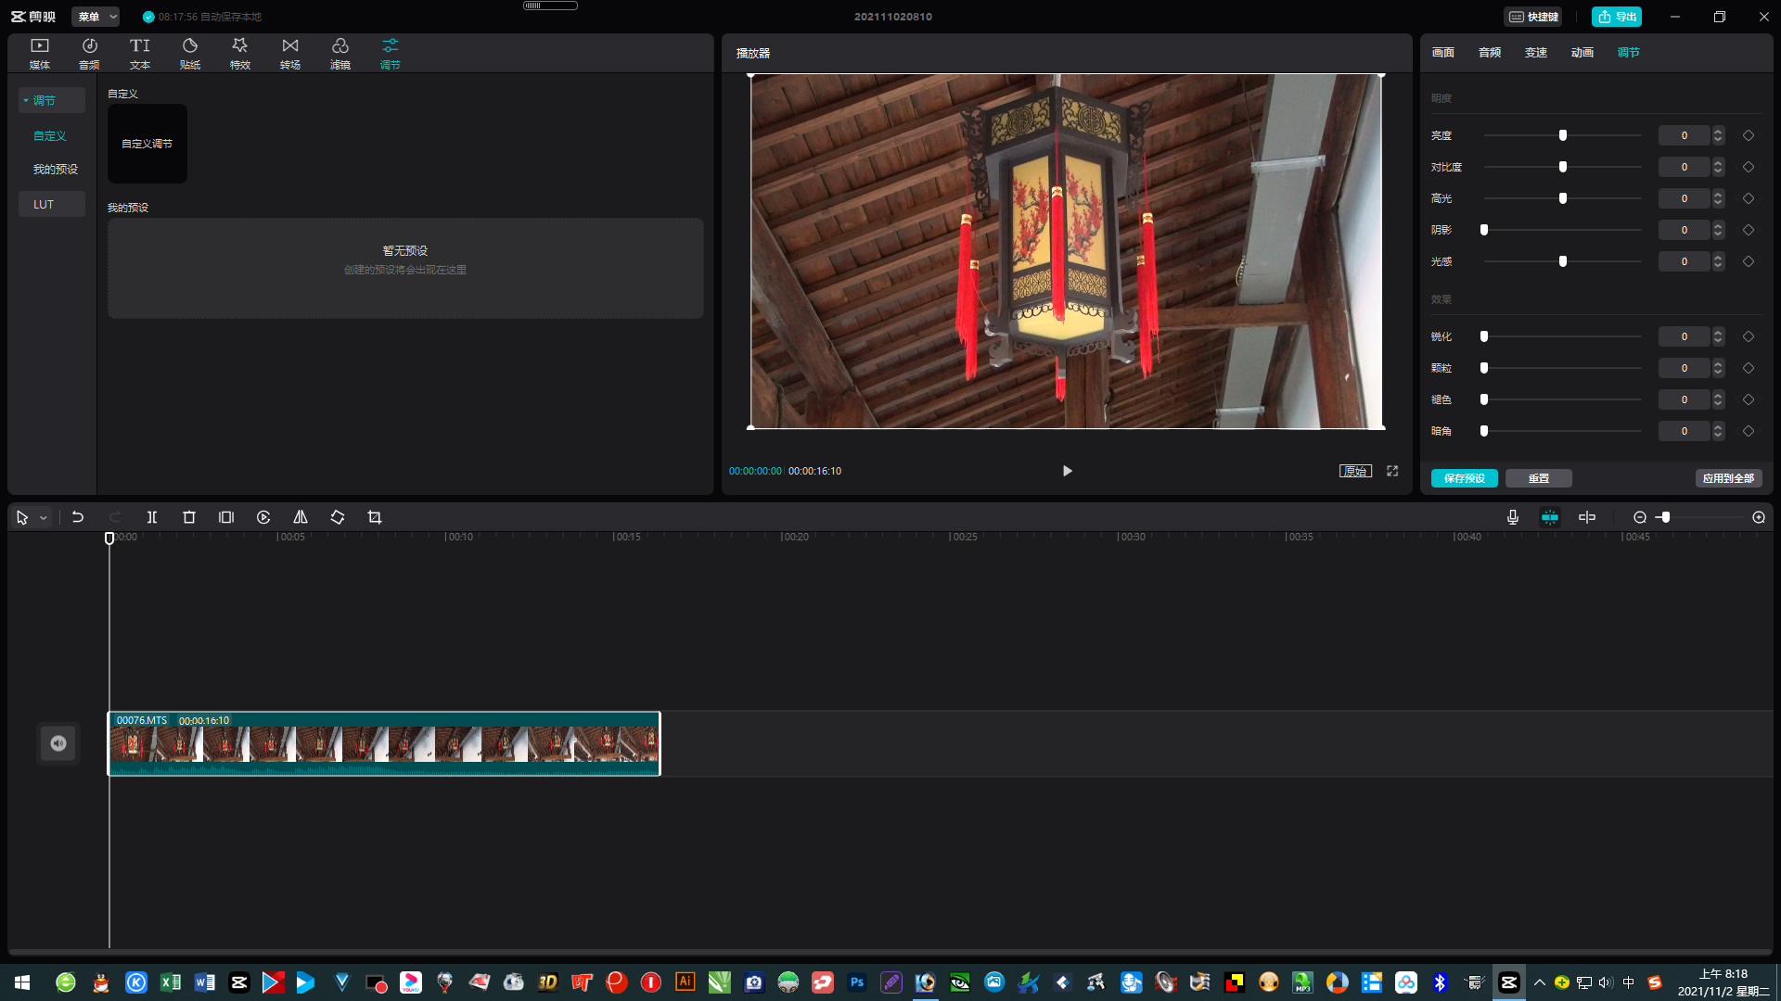Click the 重置 reset button
Image resolution: width=1781 pixels, height=1001 pixels.
tap(1539, 478)
